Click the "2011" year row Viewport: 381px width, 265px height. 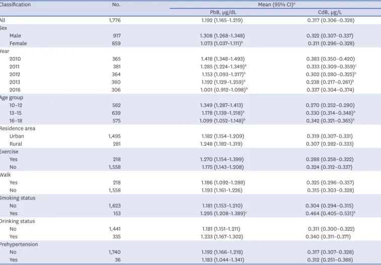pyautogui.click(x=14, y=67)
